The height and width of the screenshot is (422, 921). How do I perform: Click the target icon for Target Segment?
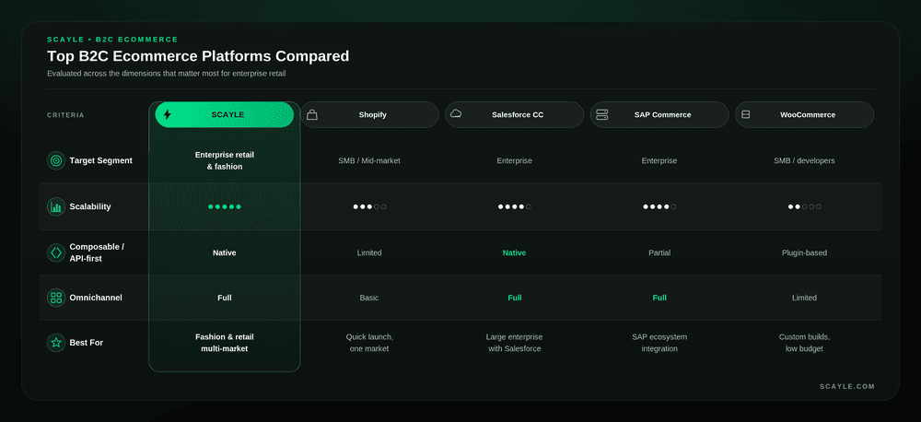pos(56,160)
